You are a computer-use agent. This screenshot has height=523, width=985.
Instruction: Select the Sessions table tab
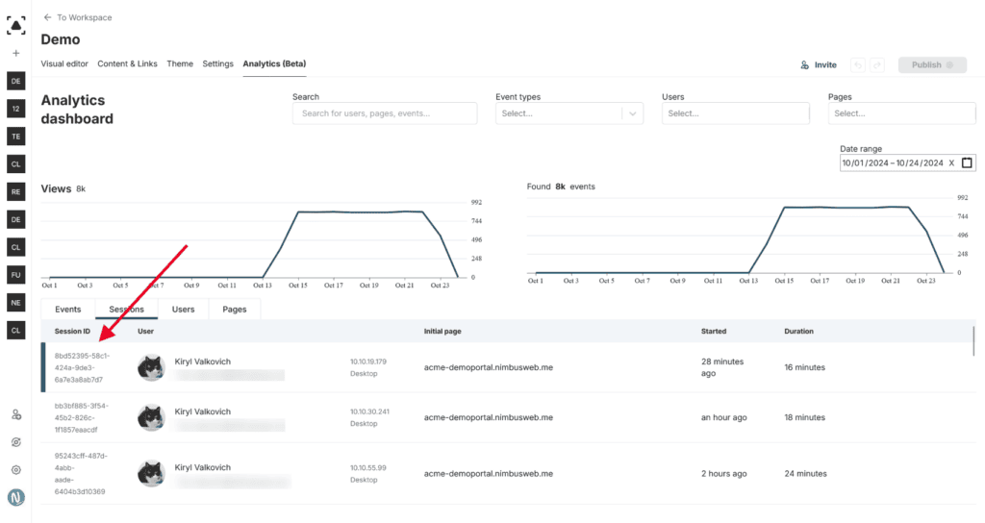click(x=126, y=310)
